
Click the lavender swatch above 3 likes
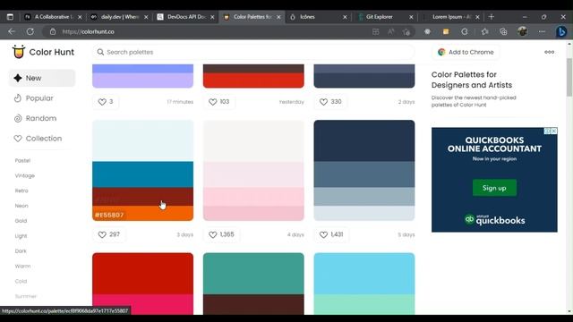[143, 80]
